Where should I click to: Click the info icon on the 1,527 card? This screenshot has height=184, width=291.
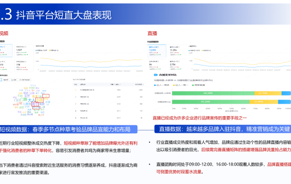point(26,47)
